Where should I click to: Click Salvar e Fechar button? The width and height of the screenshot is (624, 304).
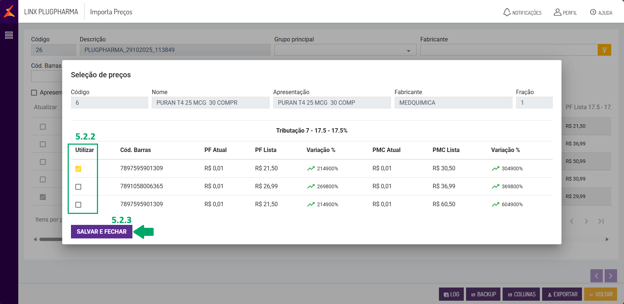(x=102, y=231)
